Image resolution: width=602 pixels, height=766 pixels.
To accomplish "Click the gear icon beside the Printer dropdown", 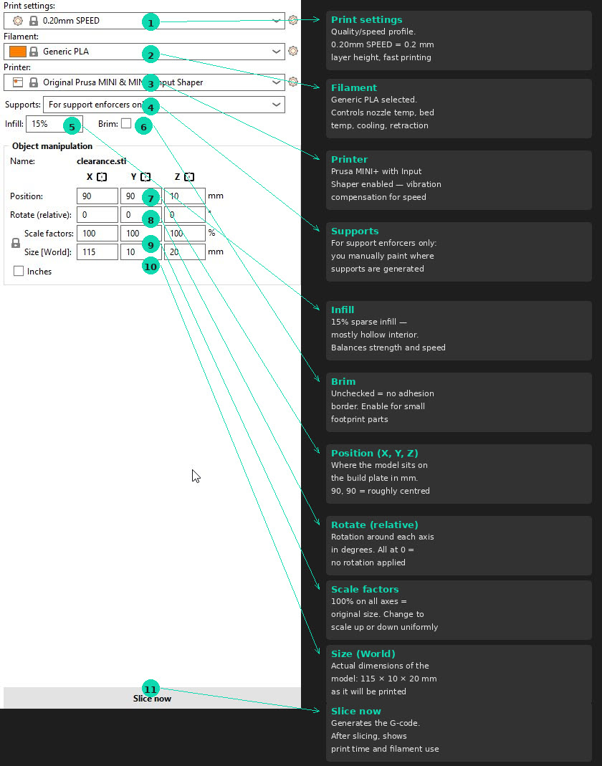I will tap(292, 82).
